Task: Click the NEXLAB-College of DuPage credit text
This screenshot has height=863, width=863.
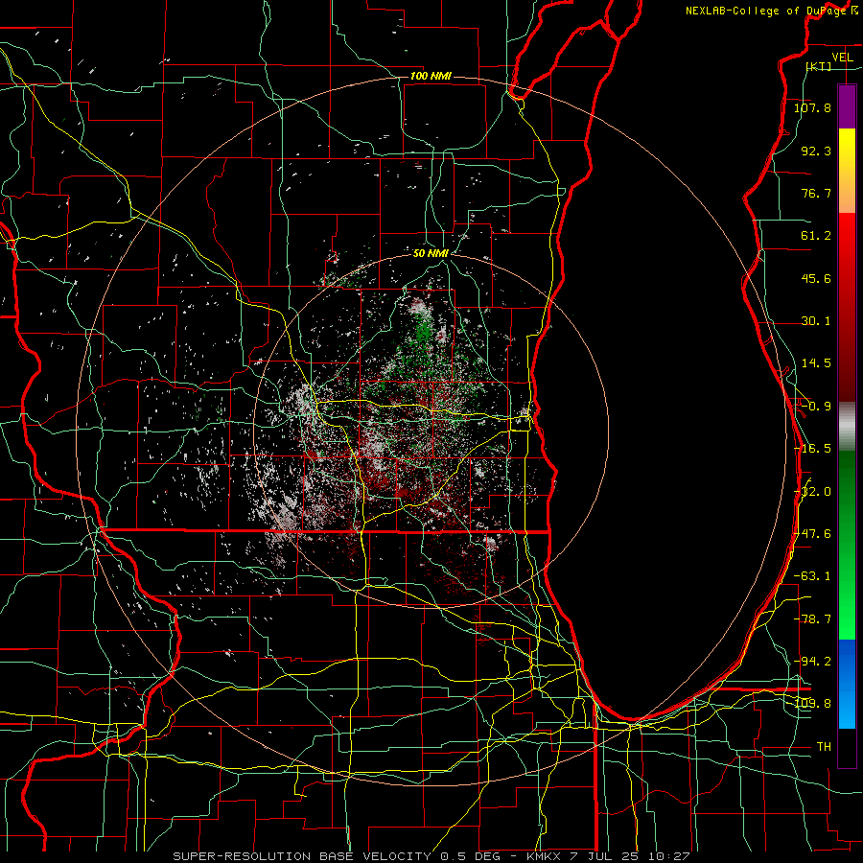Action: 766,11
